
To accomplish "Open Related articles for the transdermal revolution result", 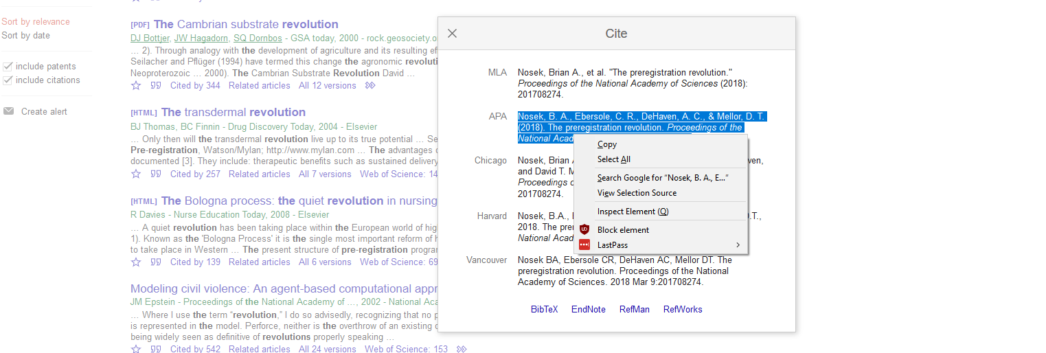I will pyautogui.click(x=260, y=174).
